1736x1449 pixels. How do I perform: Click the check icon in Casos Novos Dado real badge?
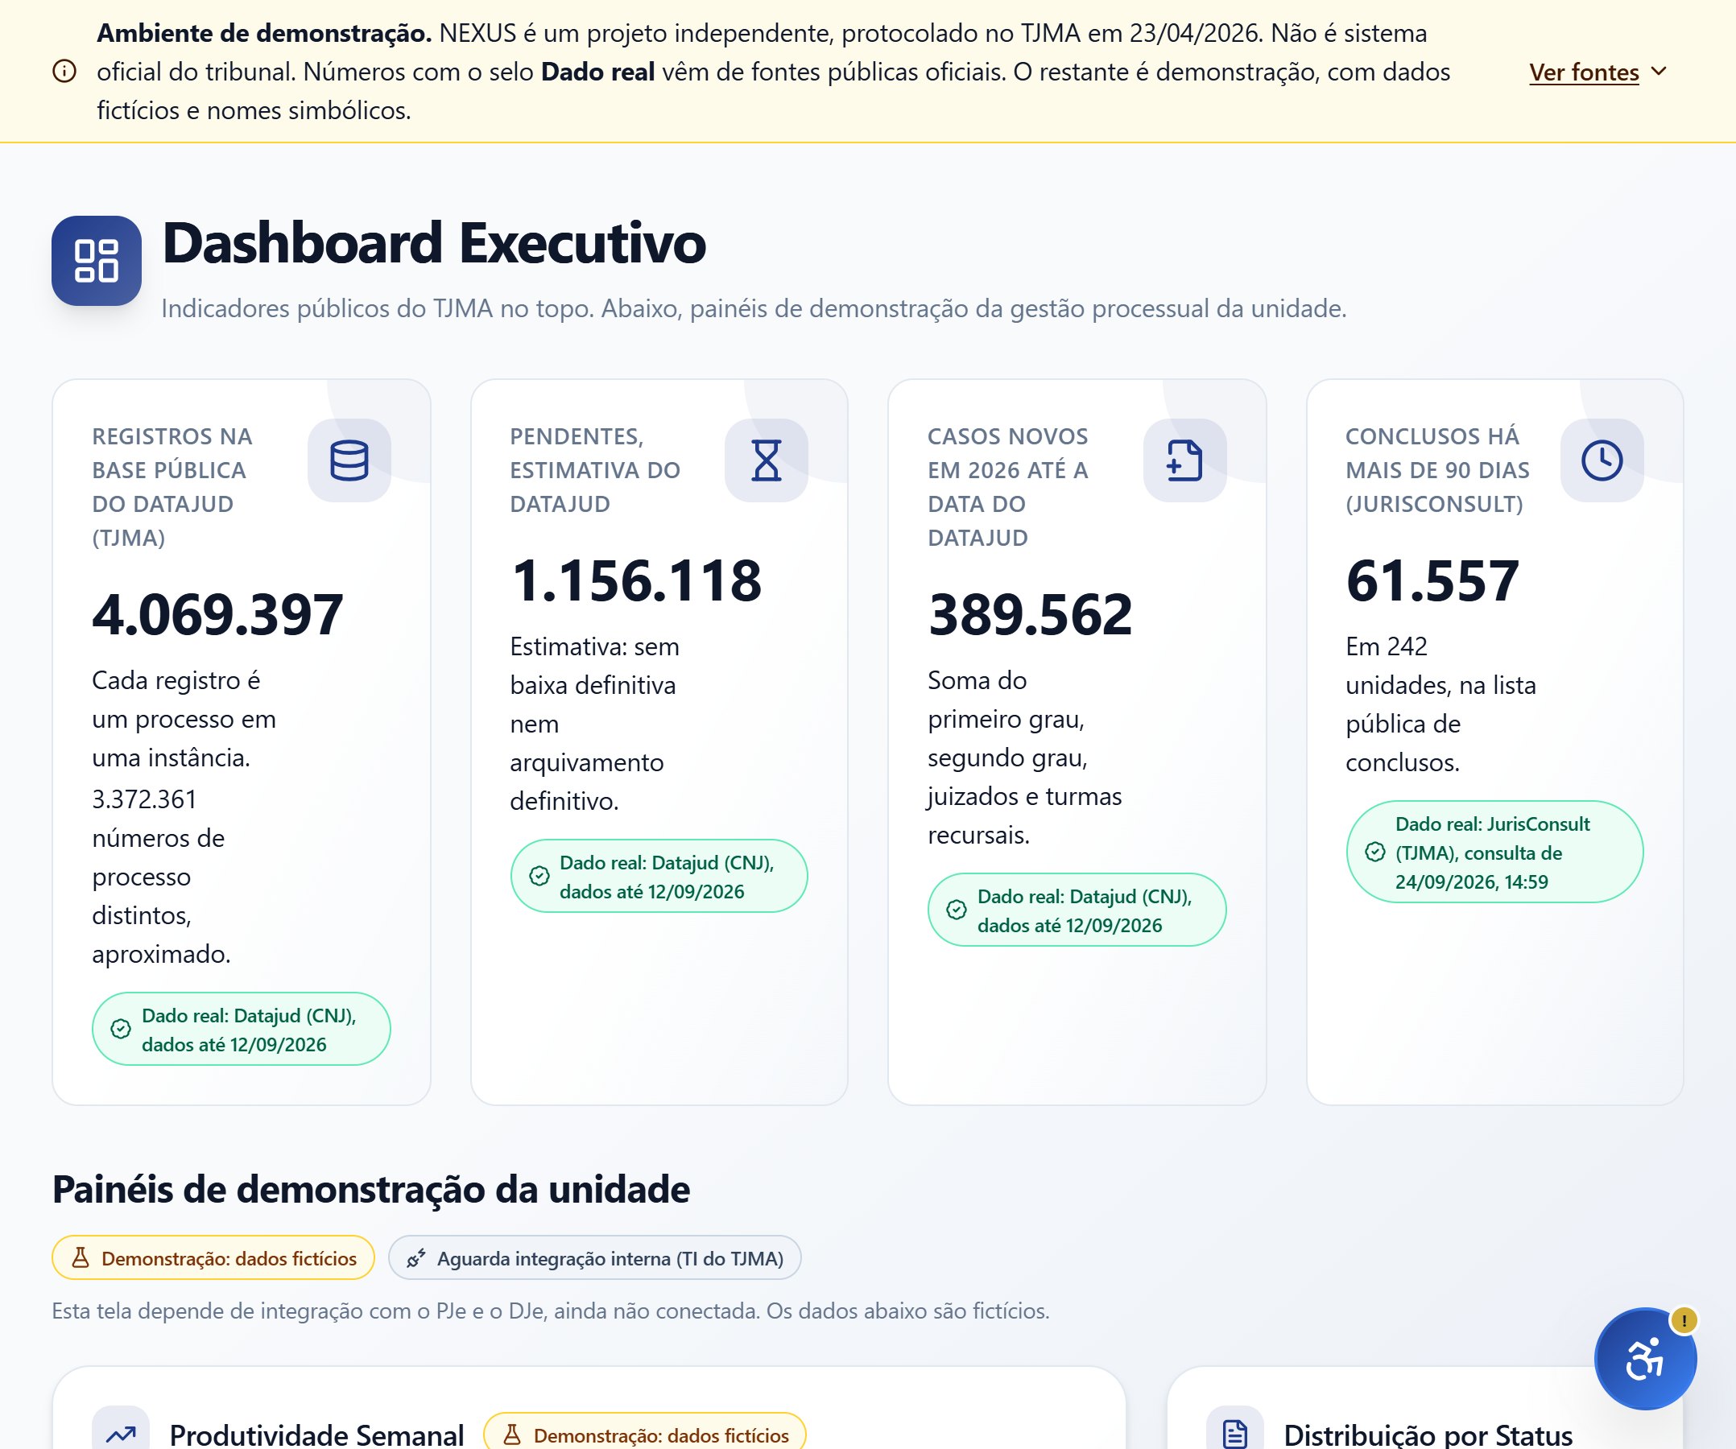click(x=957, y=910)
